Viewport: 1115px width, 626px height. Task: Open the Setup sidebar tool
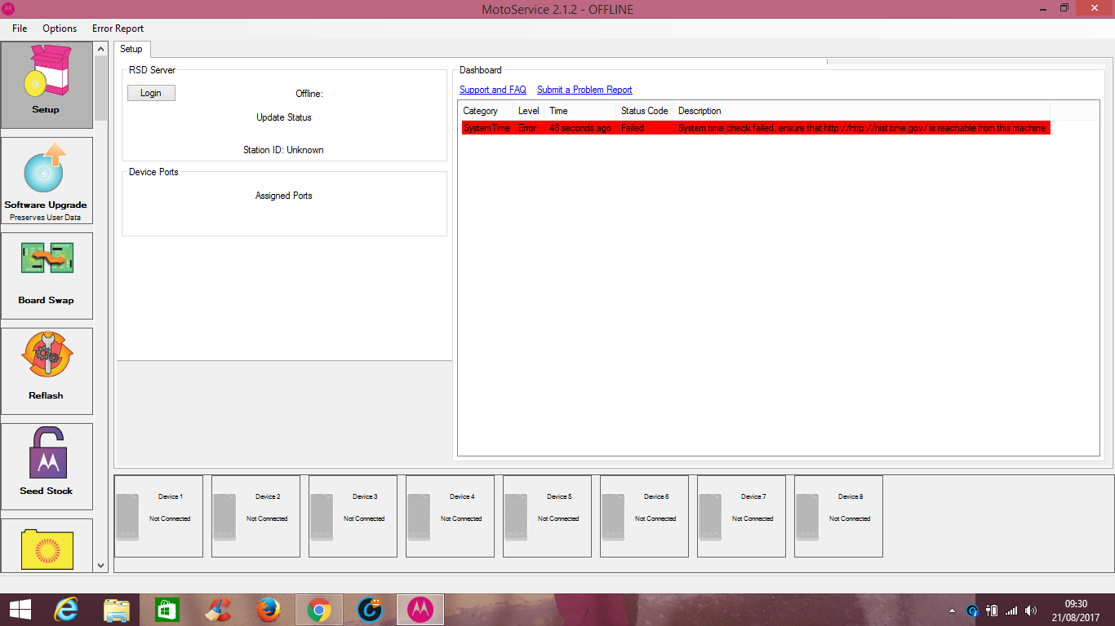[47, 86]
